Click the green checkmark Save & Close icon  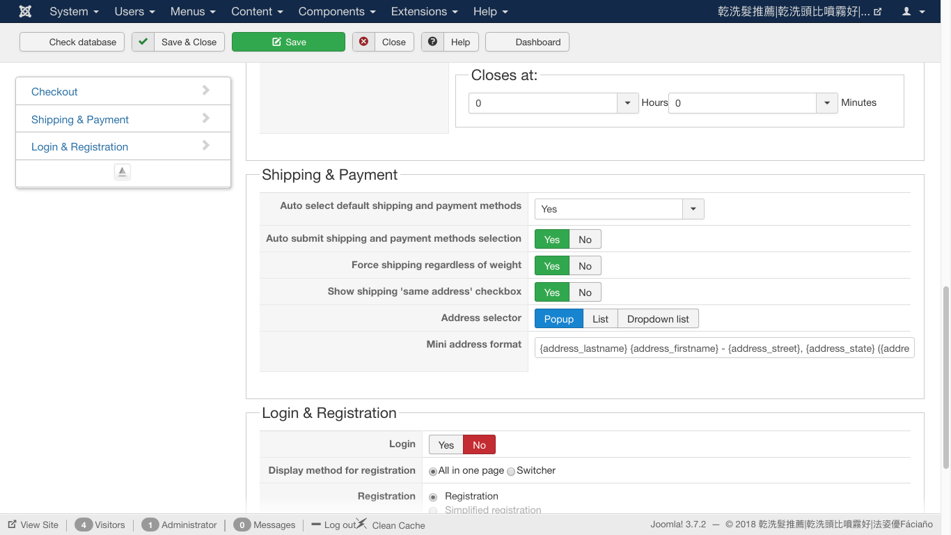(143, 42)
